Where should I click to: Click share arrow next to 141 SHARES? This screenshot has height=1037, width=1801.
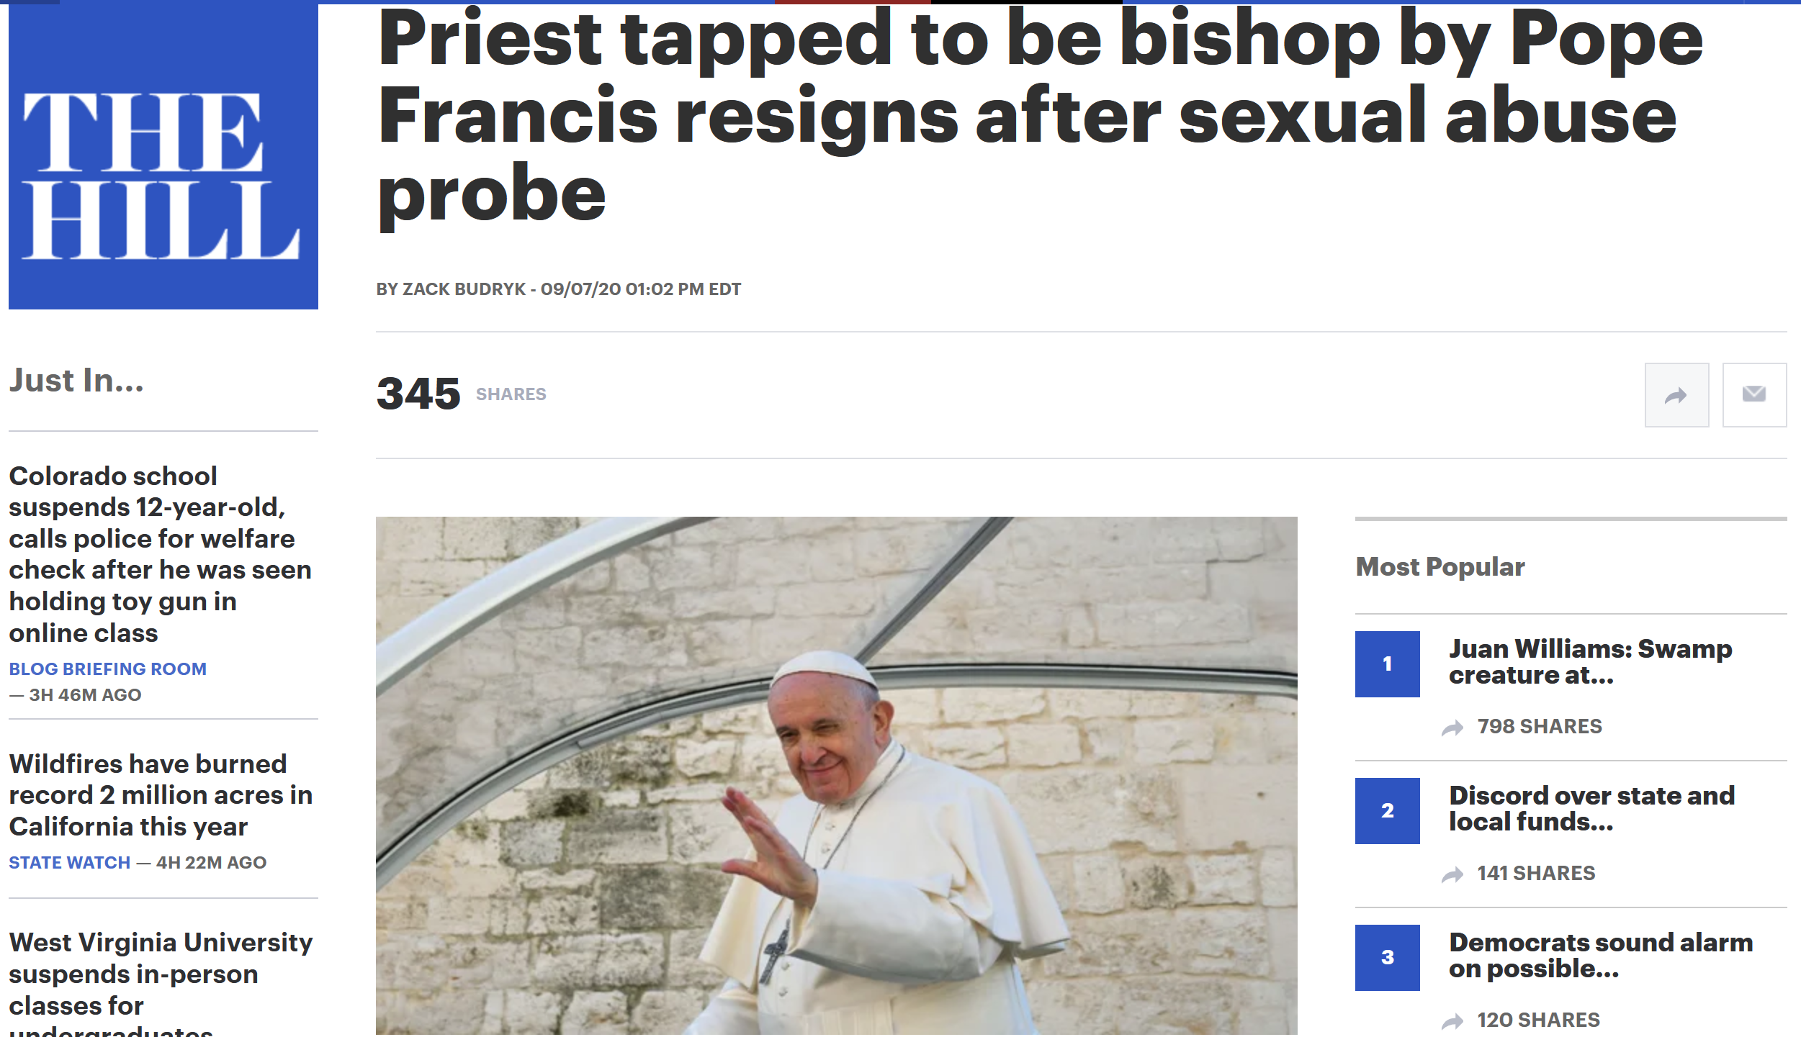pyautogui.click(x=1452, y=874)
